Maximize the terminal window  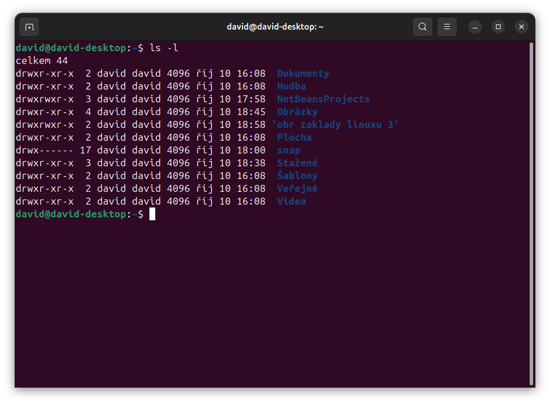498,27
